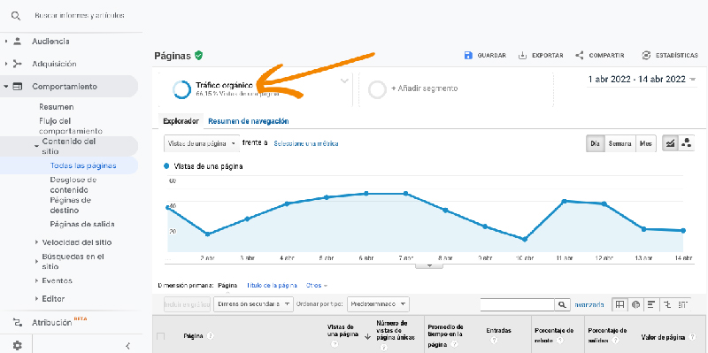Click the Estadísticas insights icon

click(x=646, y=56)
